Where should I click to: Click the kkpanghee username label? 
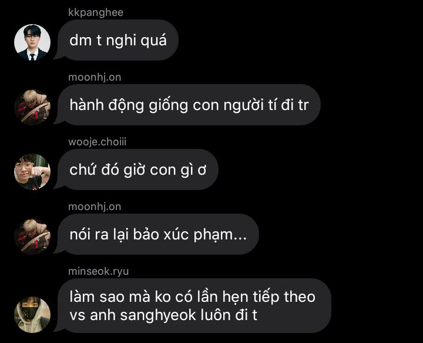(96, 13)
